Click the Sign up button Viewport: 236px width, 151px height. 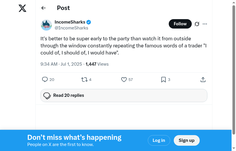click(x=186, y=140)
